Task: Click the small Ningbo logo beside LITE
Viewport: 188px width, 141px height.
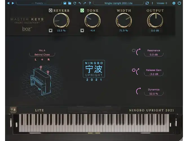Action: tap(13, 110)
